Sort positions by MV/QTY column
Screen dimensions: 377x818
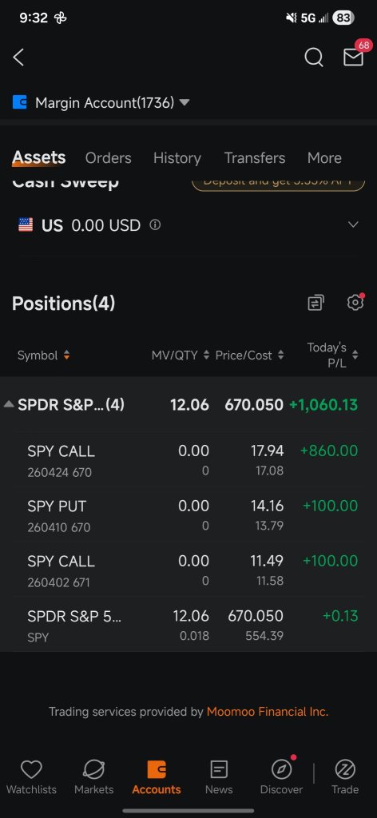181,355
